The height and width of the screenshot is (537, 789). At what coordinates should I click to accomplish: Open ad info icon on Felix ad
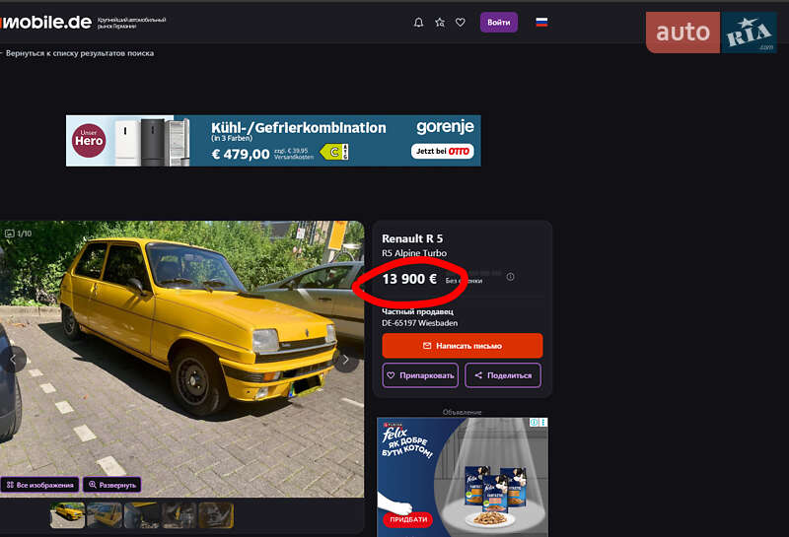535,423
